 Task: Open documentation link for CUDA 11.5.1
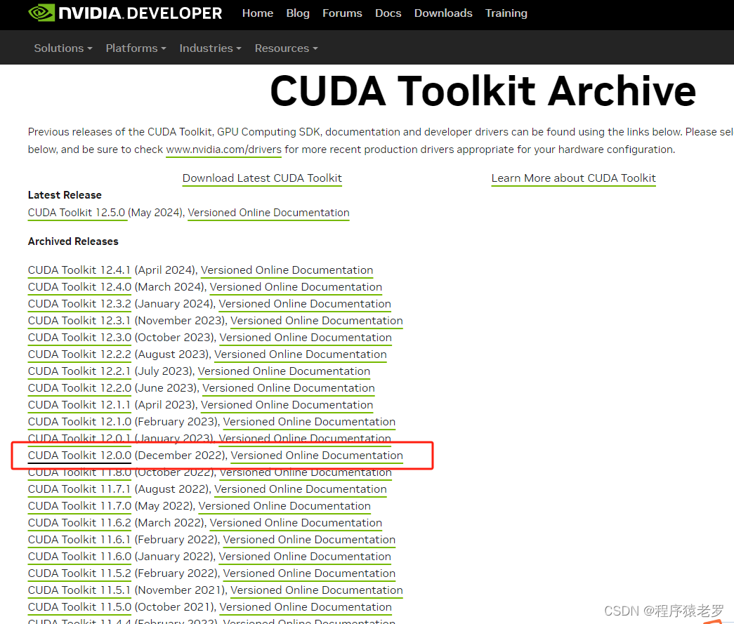(317, 590)
